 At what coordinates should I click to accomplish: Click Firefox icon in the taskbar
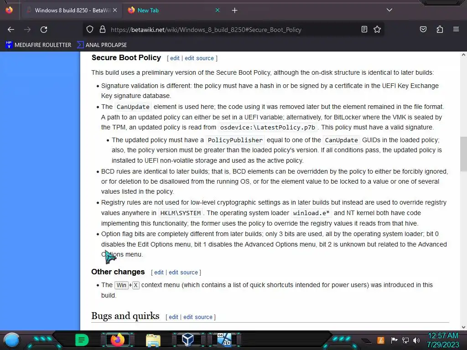tap(117, 340)
